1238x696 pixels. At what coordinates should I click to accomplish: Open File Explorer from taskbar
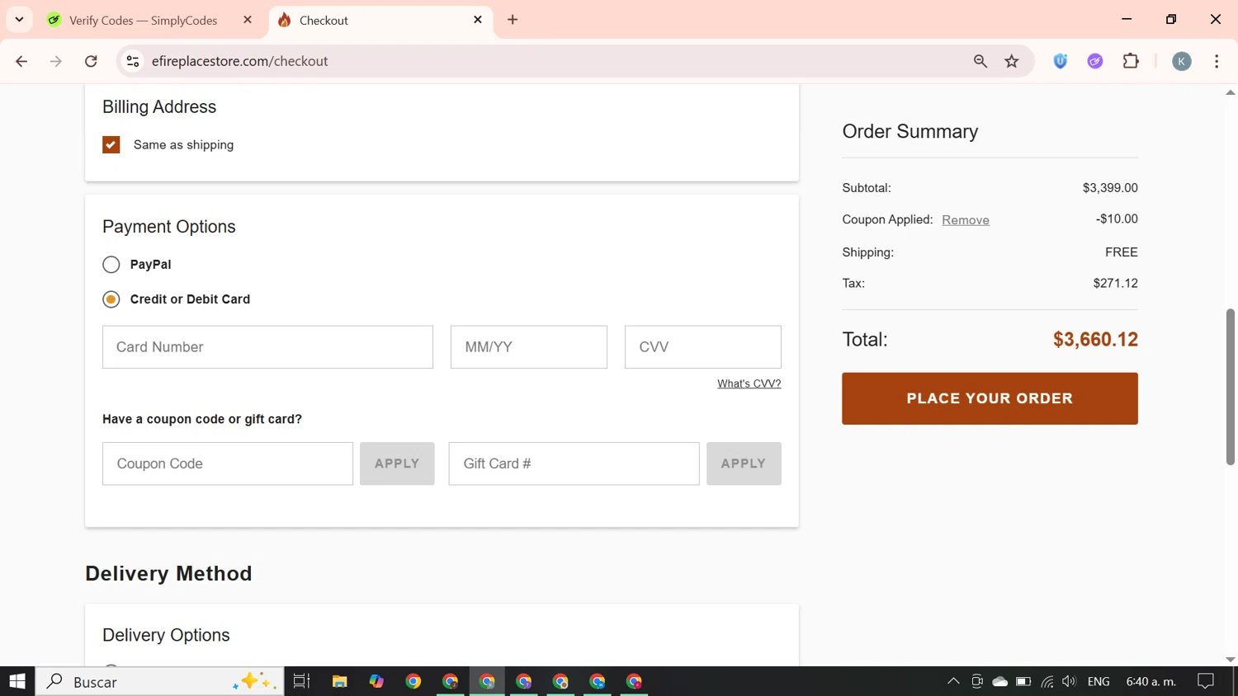[339, 681]
